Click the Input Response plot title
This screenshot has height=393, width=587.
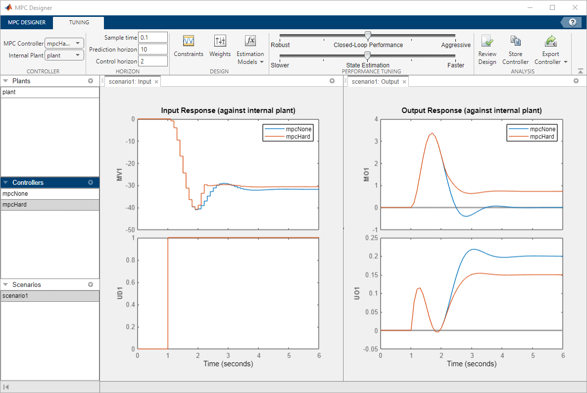click(x=228, y=111)
